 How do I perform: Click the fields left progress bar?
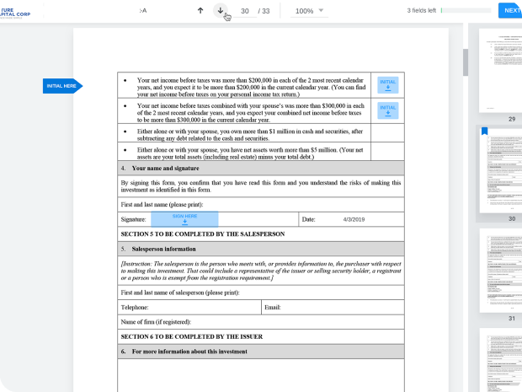pos(466,10)
